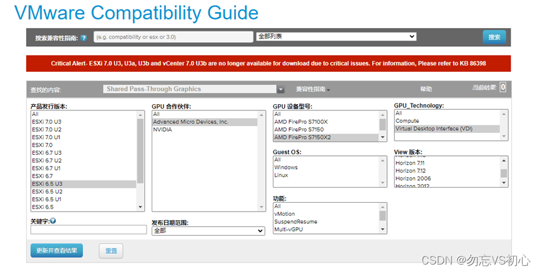The width and height of the screenshot is (540, 272).
Task: Select ESXi 7.0 in release list
Action: point(84,145)
